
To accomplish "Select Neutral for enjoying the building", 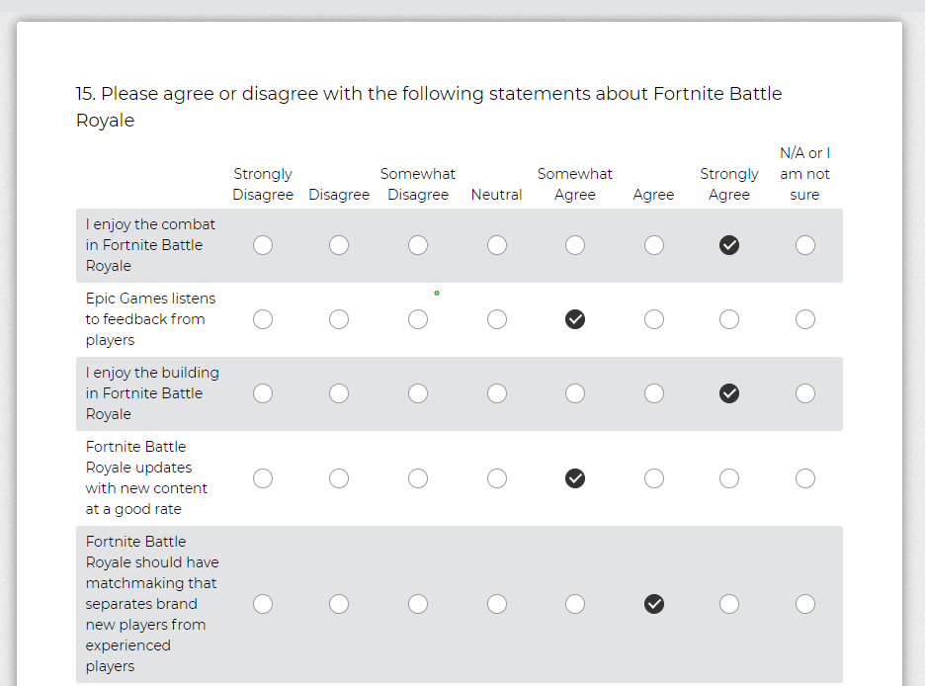I will 497,393.
